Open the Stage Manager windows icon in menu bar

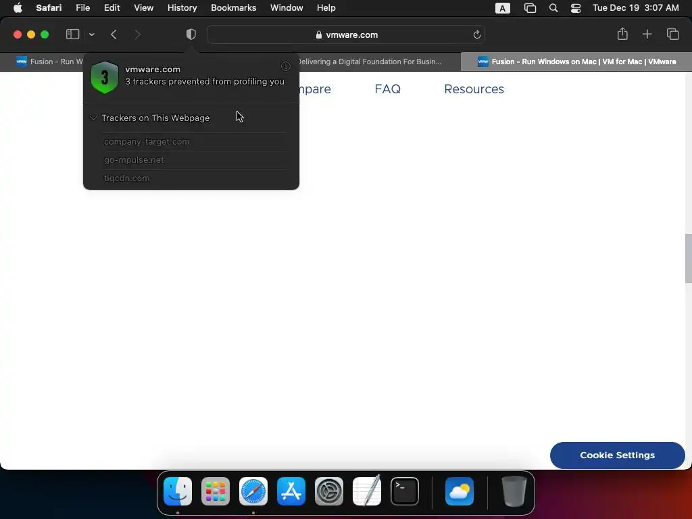point(530,8)
